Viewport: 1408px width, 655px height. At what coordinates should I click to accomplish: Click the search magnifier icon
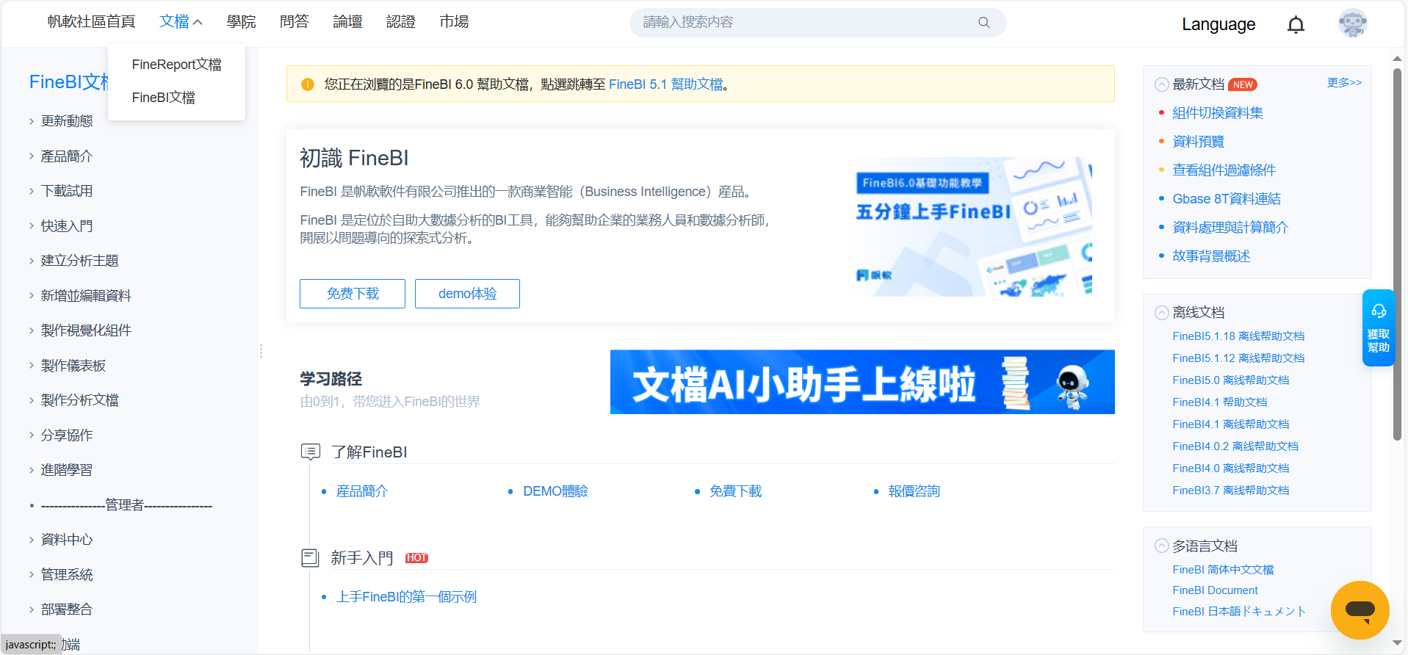pyautogui.click(x=983, y=23)
